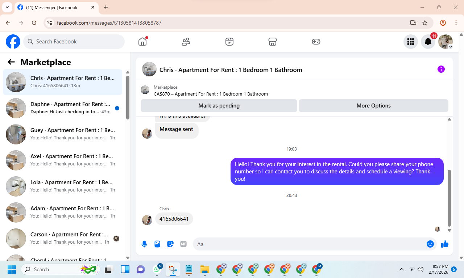Focus the Search Facebook field

tap(74, 42)
